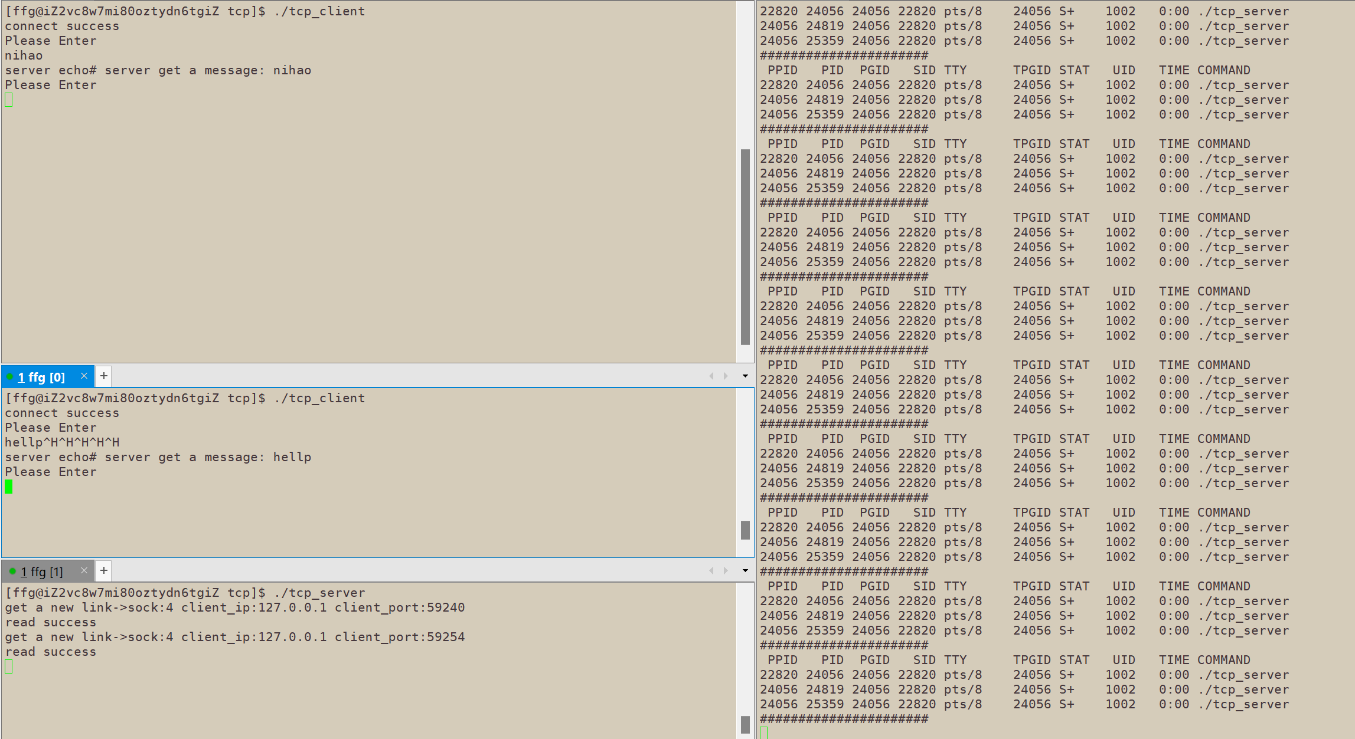Open tab list dropdown in 'ffg [0]' tab bar

[x=745, y=376]
